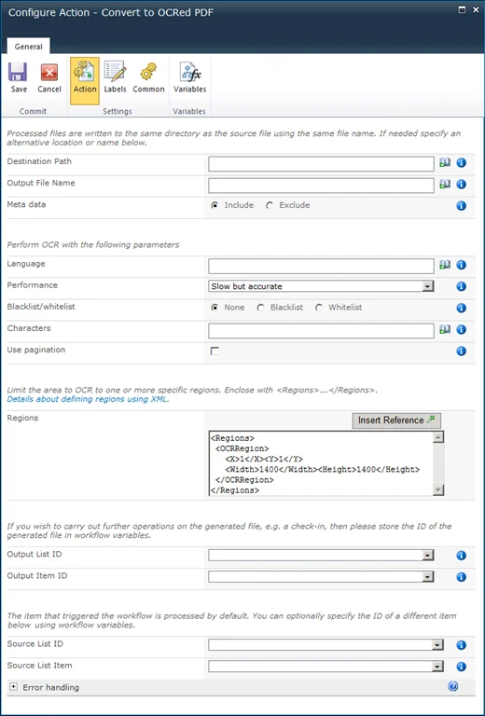Screen dimensions: 485x716
Task: Click lookup book icon next to Destination Path
Action: [445, 163]
